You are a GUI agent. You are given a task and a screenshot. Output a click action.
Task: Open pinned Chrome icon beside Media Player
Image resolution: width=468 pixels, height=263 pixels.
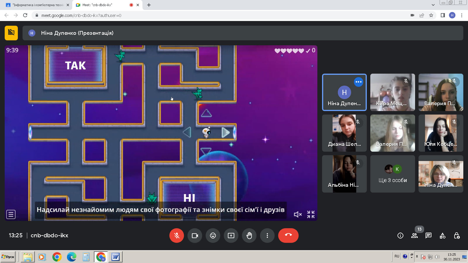[57, 257]
